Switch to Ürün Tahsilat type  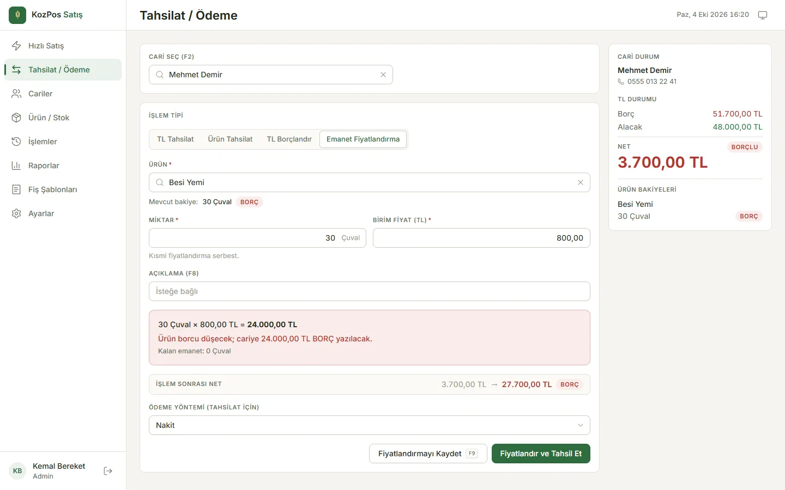pyautogui.click(x=230, y=139)
